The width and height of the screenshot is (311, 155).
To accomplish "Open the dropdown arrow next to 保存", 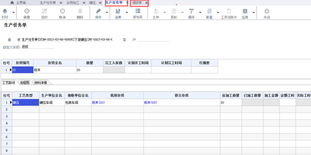I will tap(107, 13).
